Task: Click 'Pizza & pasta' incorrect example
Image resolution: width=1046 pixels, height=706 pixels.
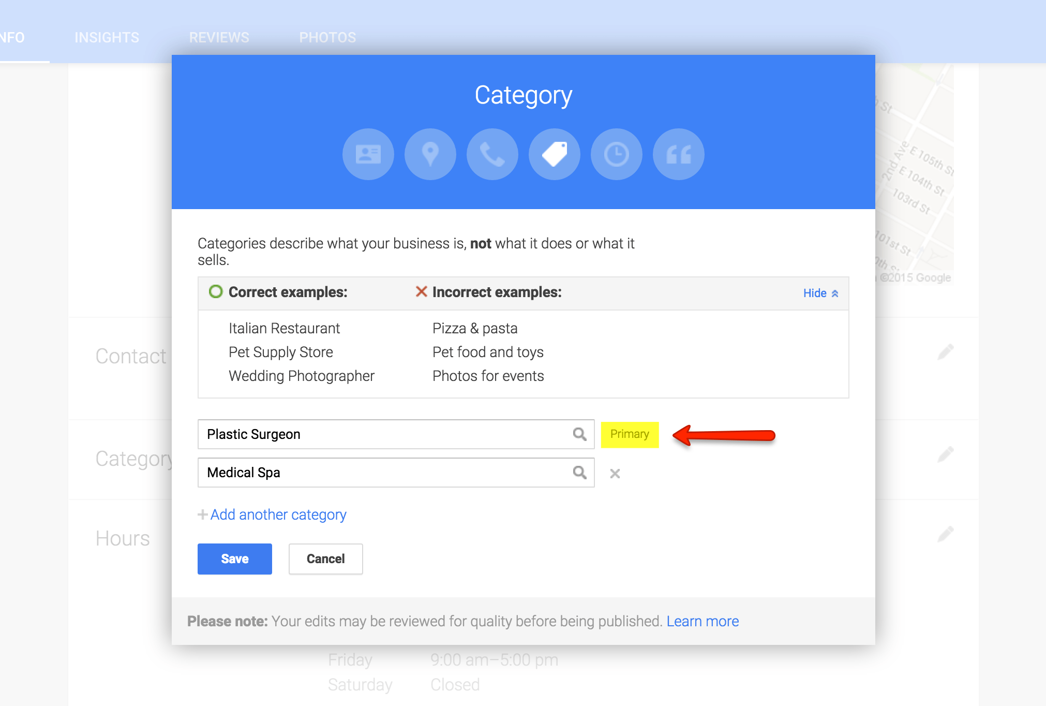Action: 475,328
